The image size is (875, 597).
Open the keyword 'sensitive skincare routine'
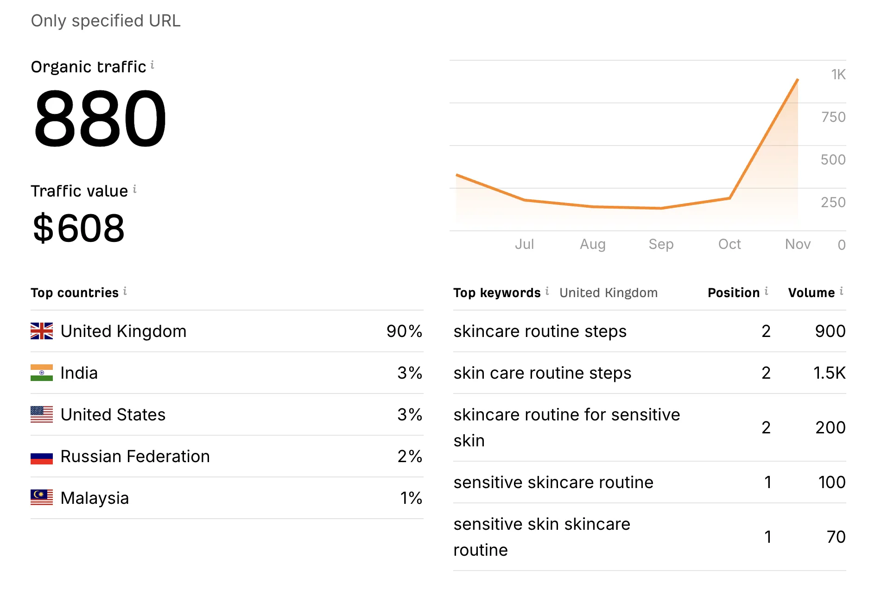point(553,482)
